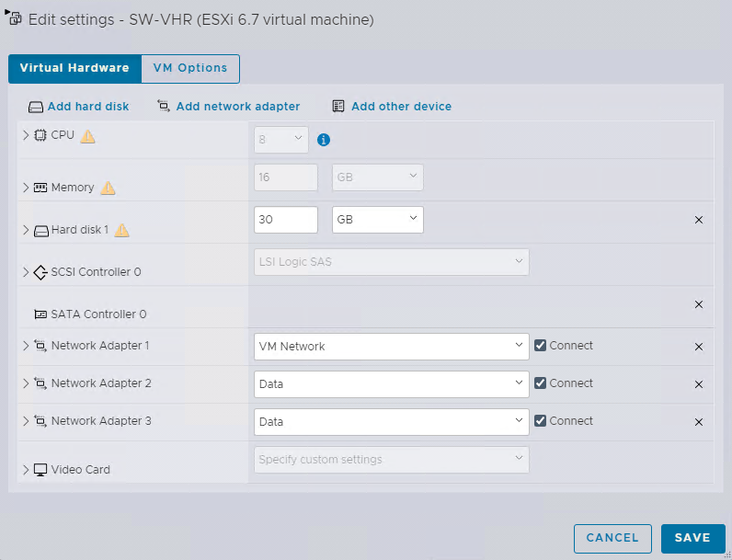Expand Network Adapter 3 chevron
The width and height of the screenshot is (732, 560).
[26, 421]
